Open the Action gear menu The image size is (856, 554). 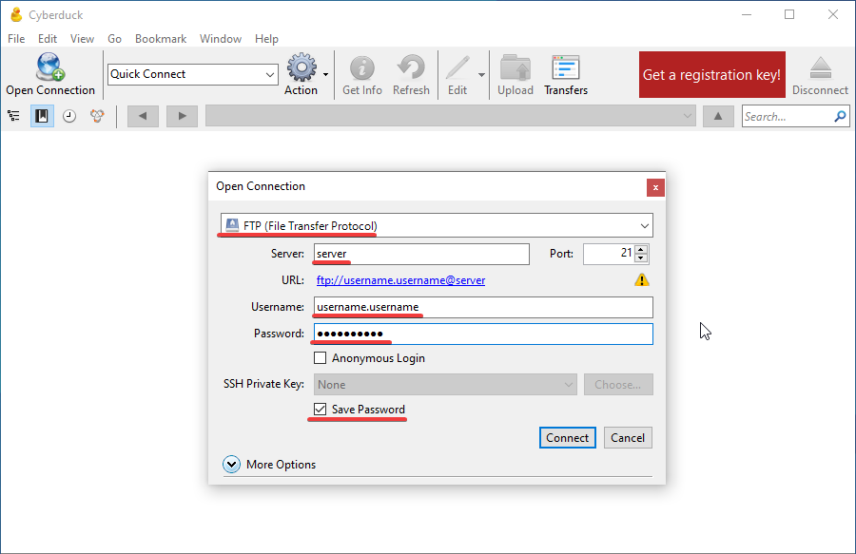click(302, 69)
